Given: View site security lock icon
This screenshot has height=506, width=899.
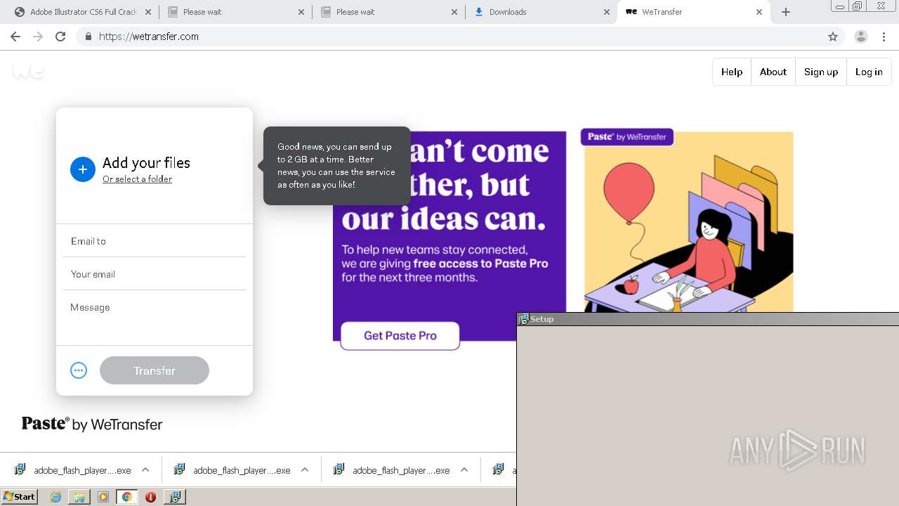Looking at the screenshot, I should 88,37.
